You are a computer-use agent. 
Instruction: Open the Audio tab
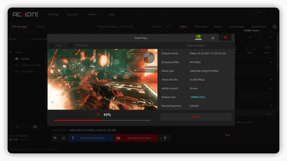click(218, 27)
